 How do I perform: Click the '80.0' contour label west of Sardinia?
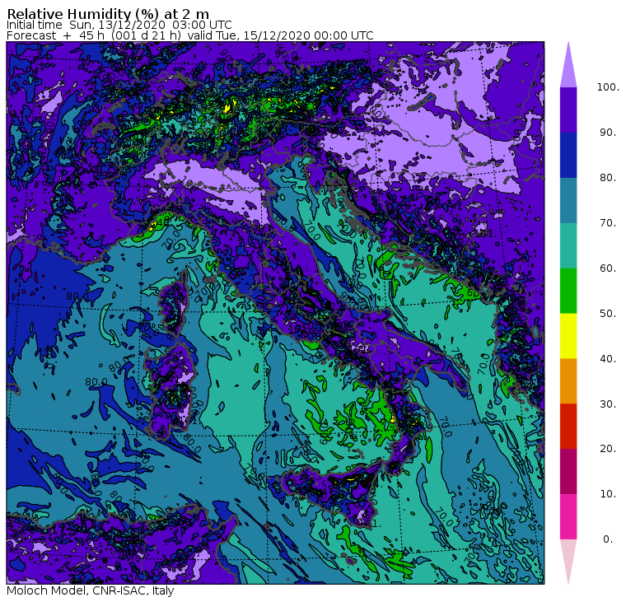point(96,382)
